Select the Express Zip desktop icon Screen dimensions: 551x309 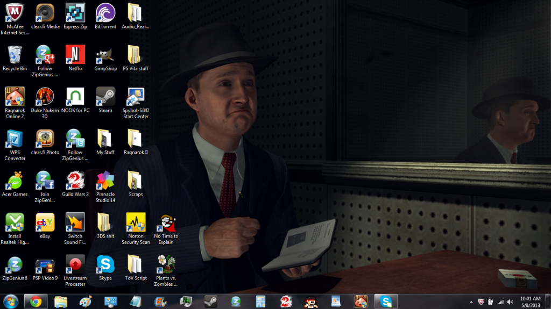[x=75, y=17]
